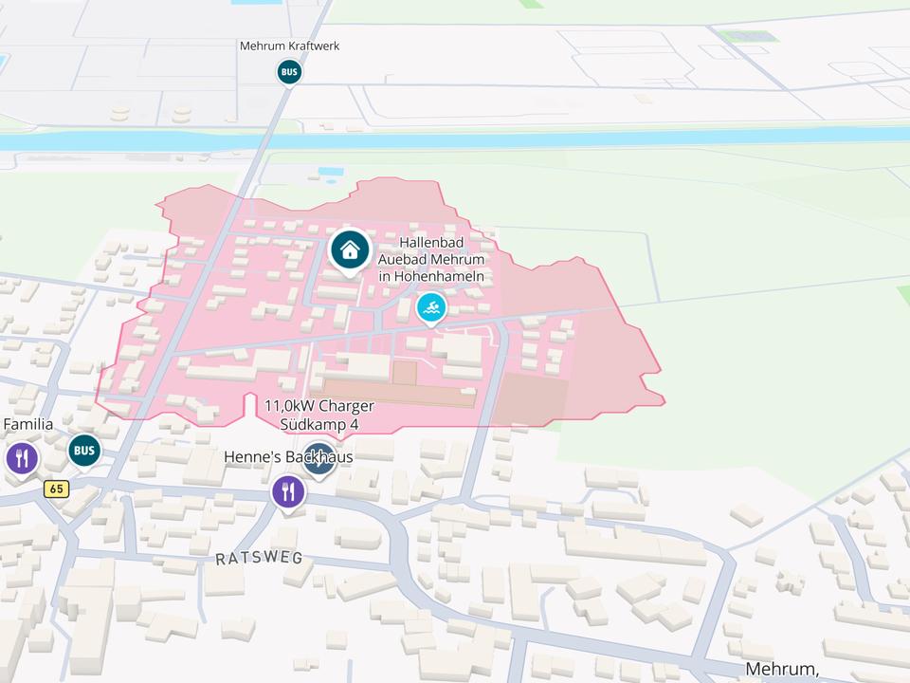Image resolution: width=910 pixels, height=683 pixels.
Task: Click the Mehrum Kraftwerk bus stop icon
Action: [289, 72]
